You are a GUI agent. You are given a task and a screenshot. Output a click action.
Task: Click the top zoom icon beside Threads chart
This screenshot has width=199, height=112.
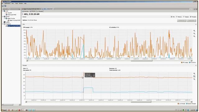click(194, 73)
